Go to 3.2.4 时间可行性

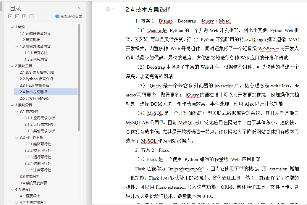pyautogui.click(x=38, y=164)
